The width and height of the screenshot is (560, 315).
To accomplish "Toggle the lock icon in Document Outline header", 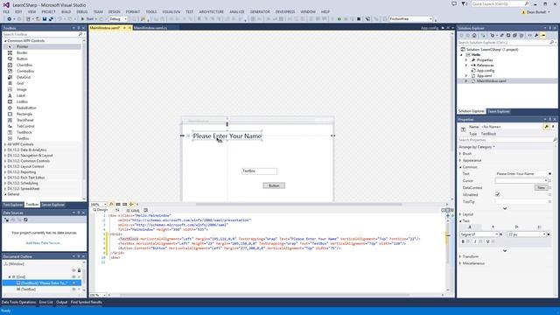I will 80,270.
